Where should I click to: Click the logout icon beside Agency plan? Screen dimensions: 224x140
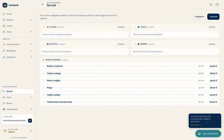(x=31, y=131)
